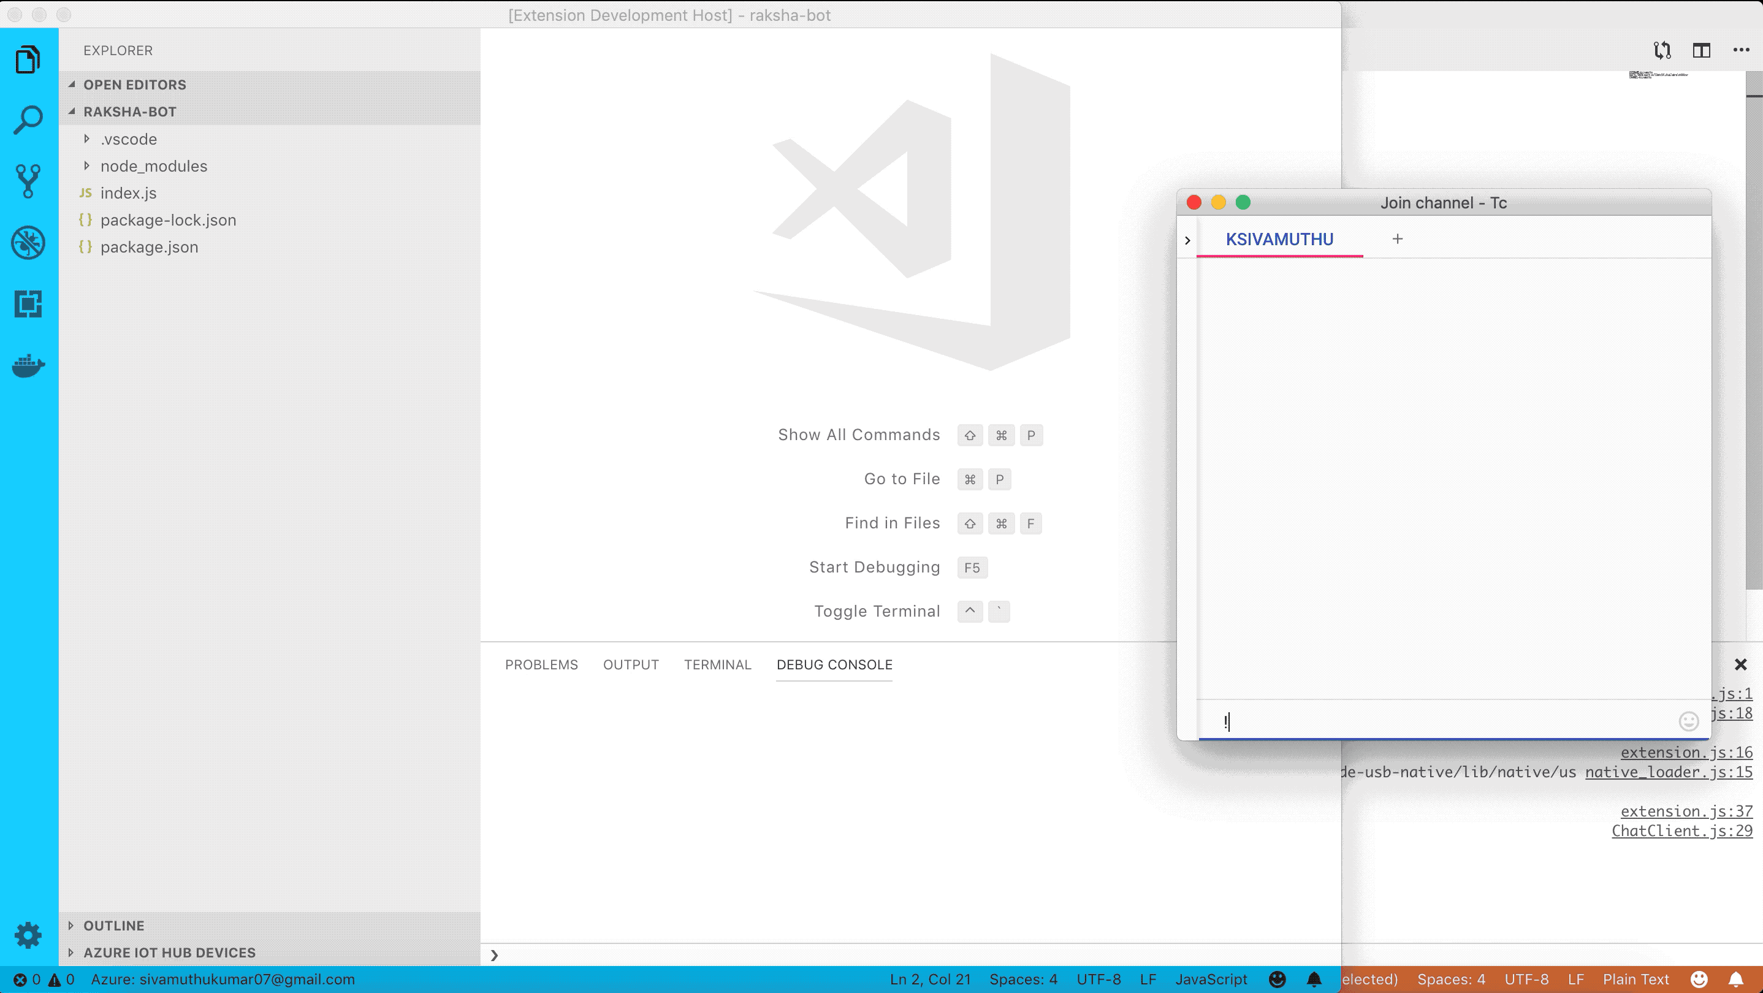Image resolution: width=1763 pixels, height=993 pixels.
Task: Open the Debug view icon
Action: click(x=28, y=243)
